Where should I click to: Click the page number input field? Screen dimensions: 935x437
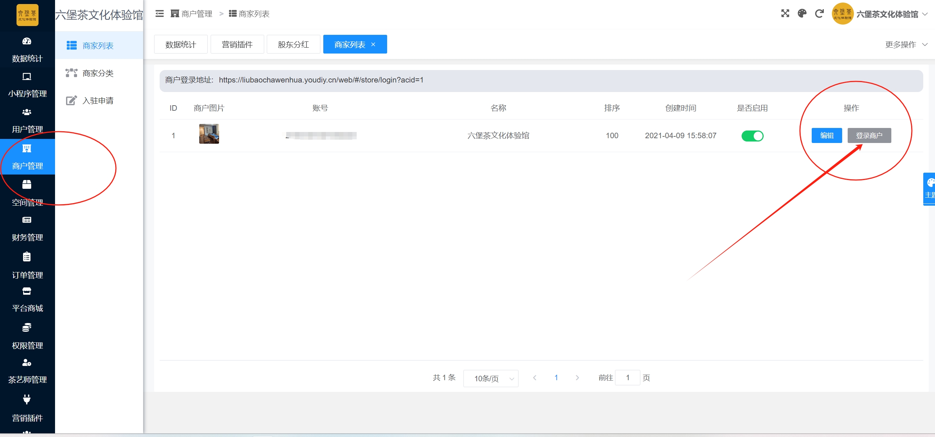[627, 378]
